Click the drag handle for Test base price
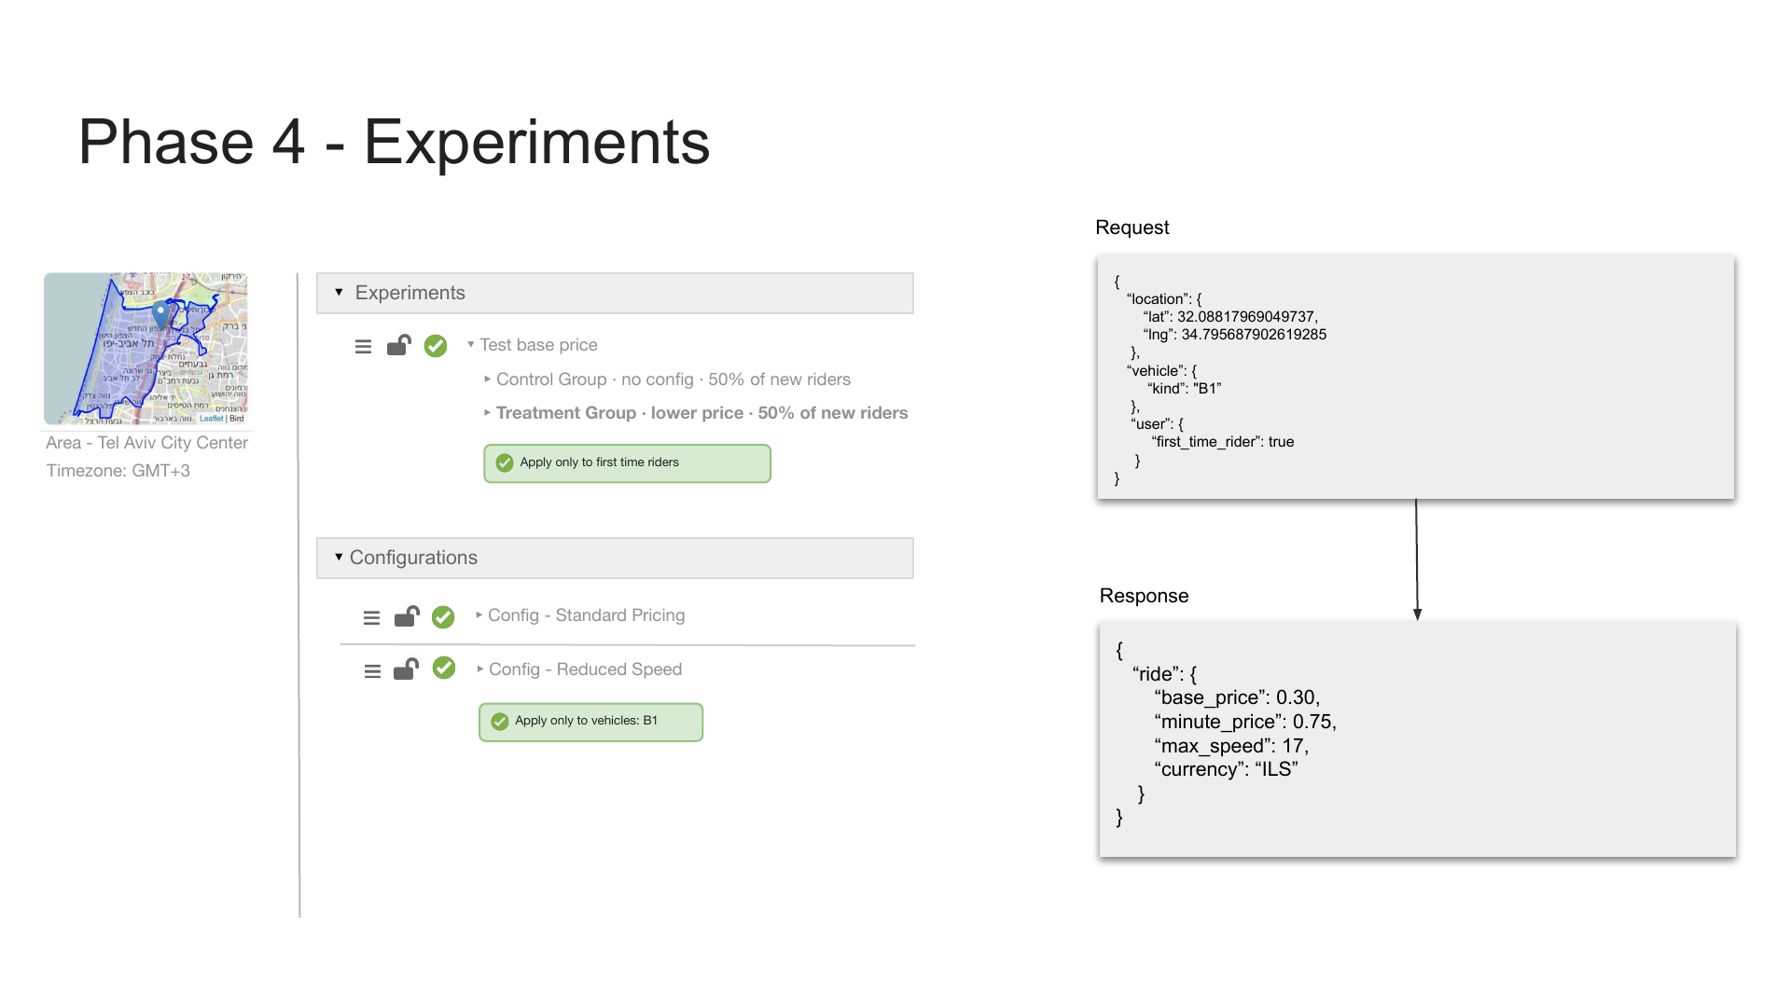The width and height of the screenshot is (1791, 1007). 364,347
